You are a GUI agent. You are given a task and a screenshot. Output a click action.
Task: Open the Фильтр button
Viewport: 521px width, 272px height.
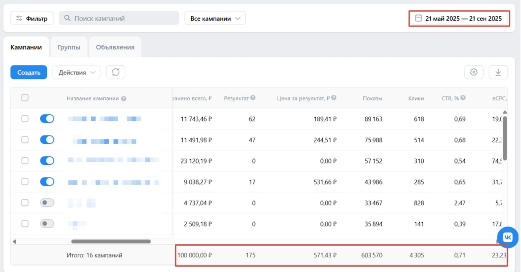(x=32, y=18)
